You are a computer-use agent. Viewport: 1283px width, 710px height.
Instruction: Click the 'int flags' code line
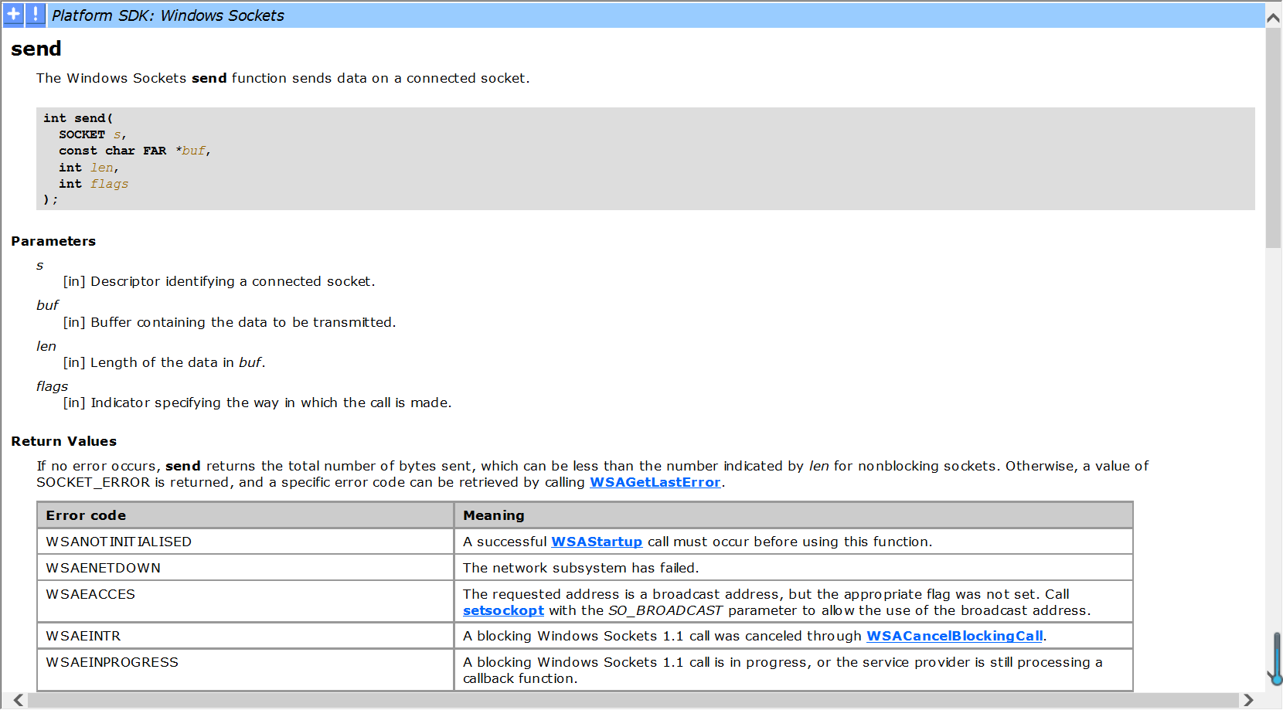pyautogui.click(x=94, y=184)
